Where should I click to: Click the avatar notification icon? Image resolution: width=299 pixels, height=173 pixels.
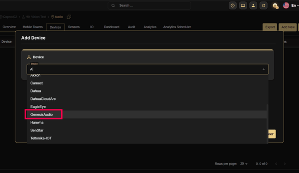275,6
